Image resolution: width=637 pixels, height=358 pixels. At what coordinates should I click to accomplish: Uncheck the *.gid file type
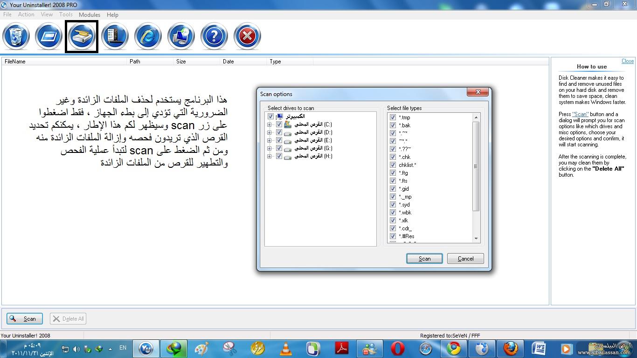[x=393, y=189]
